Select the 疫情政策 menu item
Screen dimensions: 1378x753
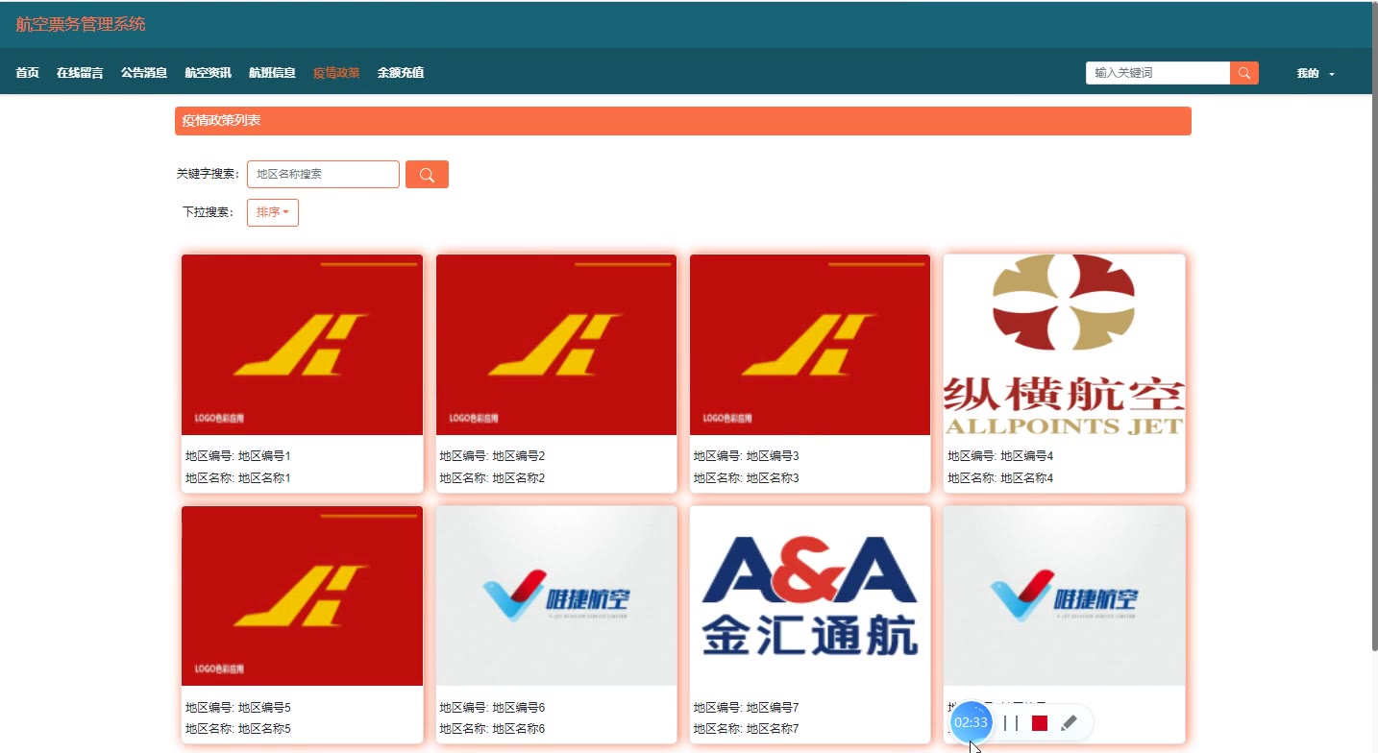coord(336,73)
